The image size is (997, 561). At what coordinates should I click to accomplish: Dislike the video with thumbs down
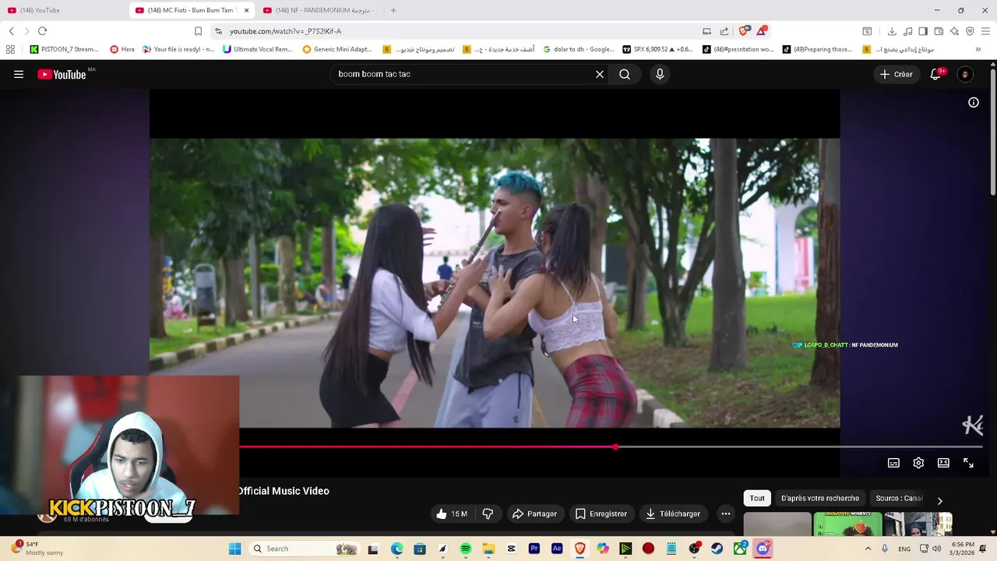[488, 513]
